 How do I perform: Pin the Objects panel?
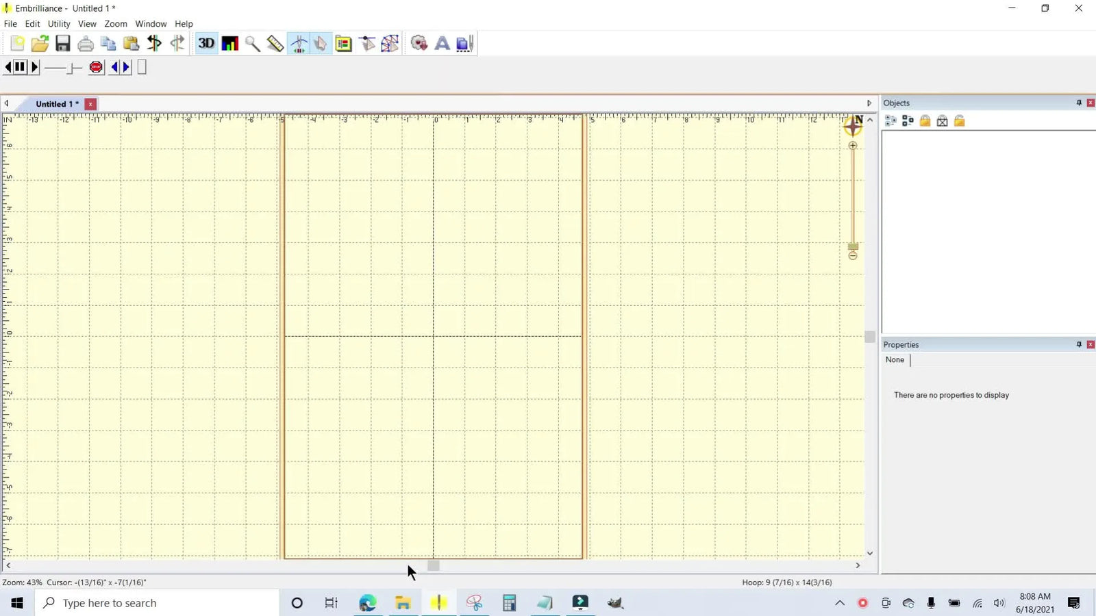coord(1079,103)
